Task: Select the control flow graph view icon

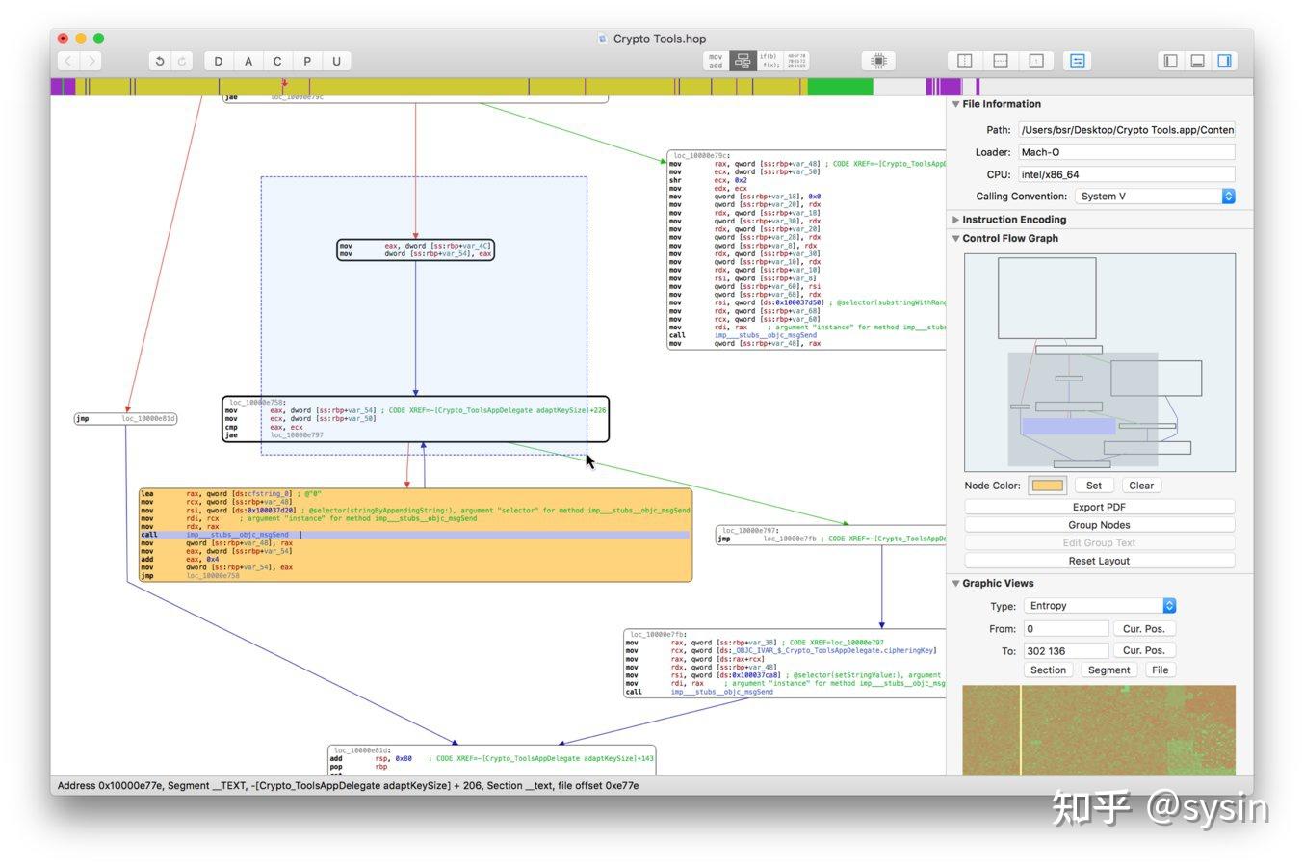Action: click(743, 60)
